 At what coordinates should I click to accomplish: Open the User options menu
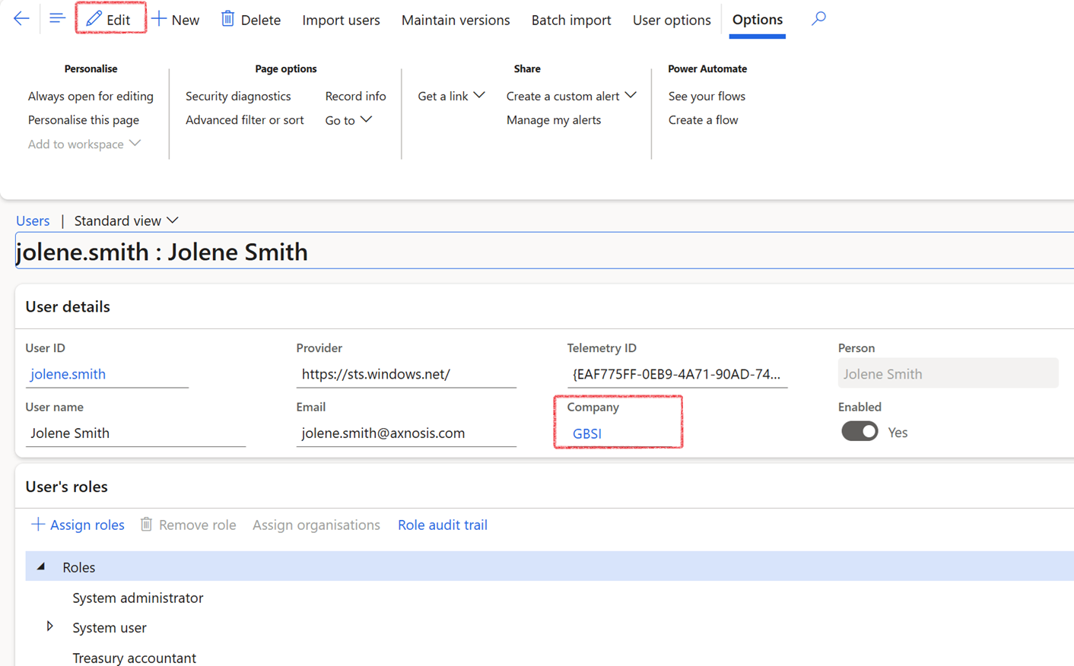(x=672, y=20)
